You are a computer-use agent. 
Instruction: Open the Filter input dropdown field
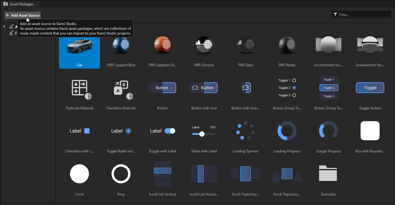[x=361, y=14]
